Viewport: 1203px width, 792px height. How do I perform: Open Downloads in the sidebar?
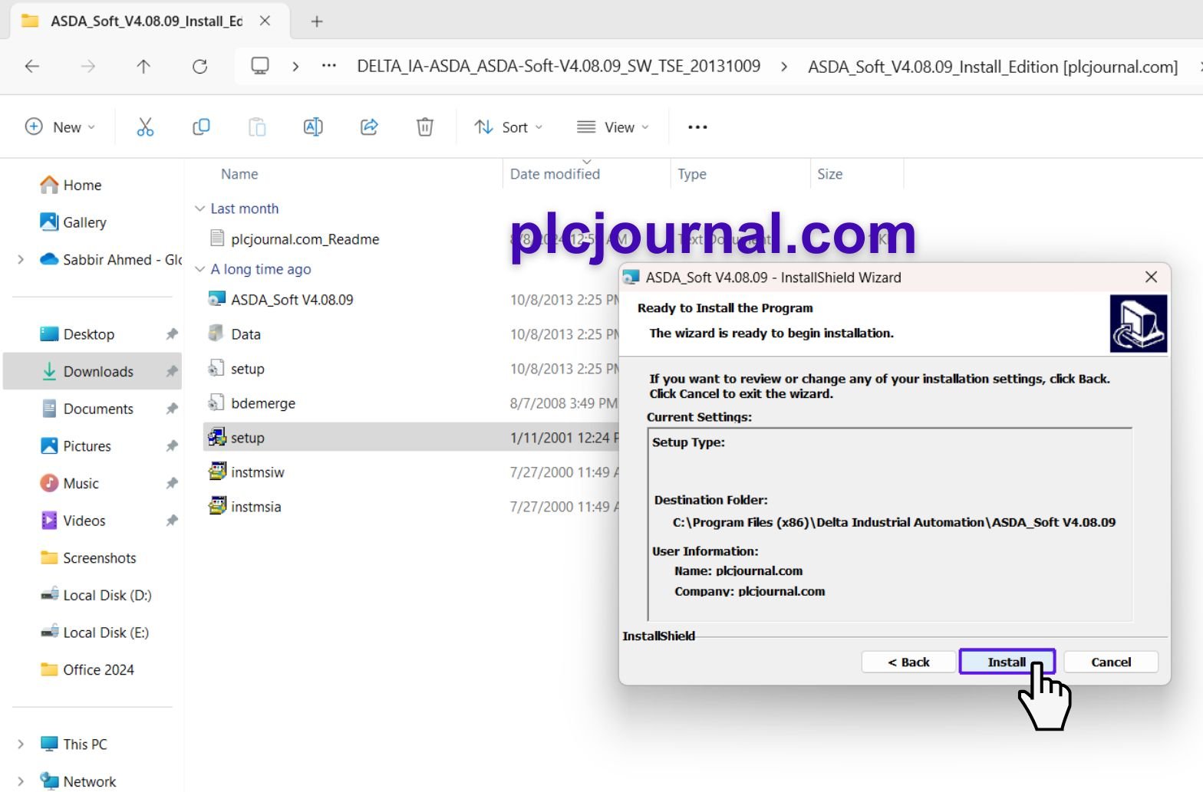click(98, 372)
